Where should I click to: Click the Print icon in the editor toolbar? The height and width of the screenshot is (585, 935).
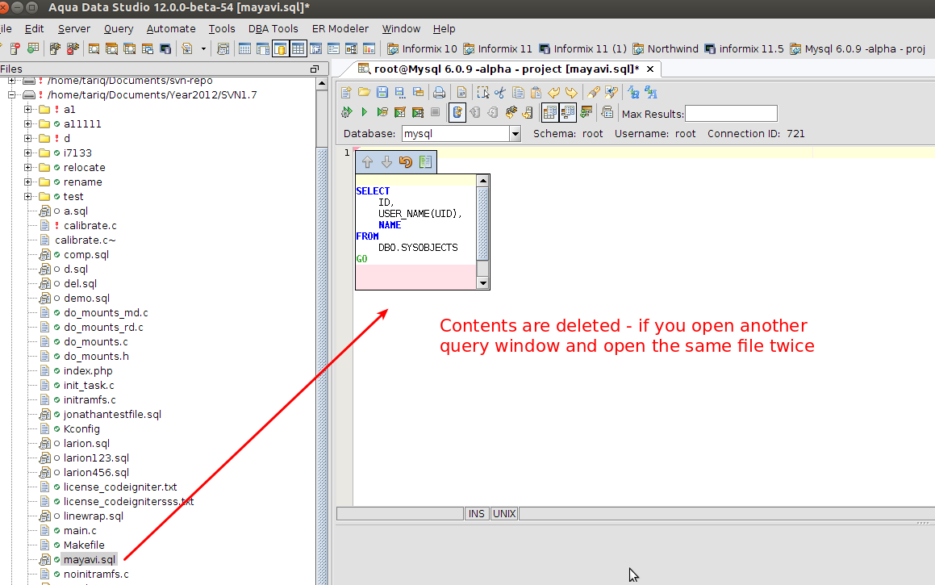point(439,93)
